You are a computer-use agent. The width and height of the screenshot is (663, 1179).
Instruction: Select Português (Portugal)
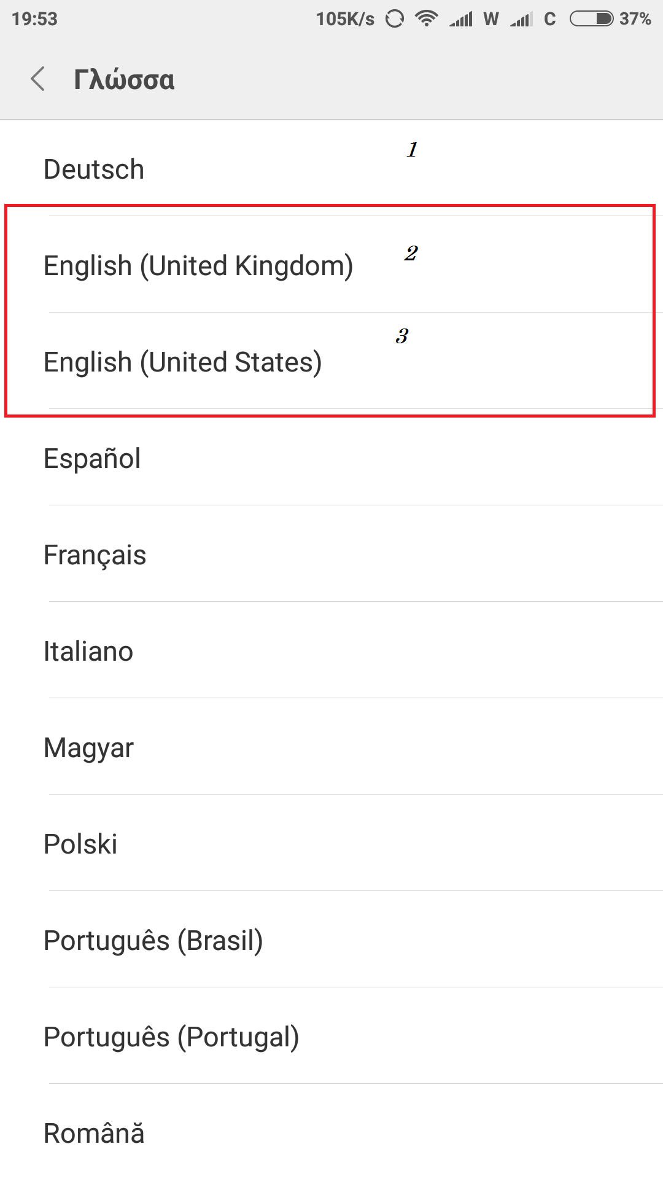171,1037
